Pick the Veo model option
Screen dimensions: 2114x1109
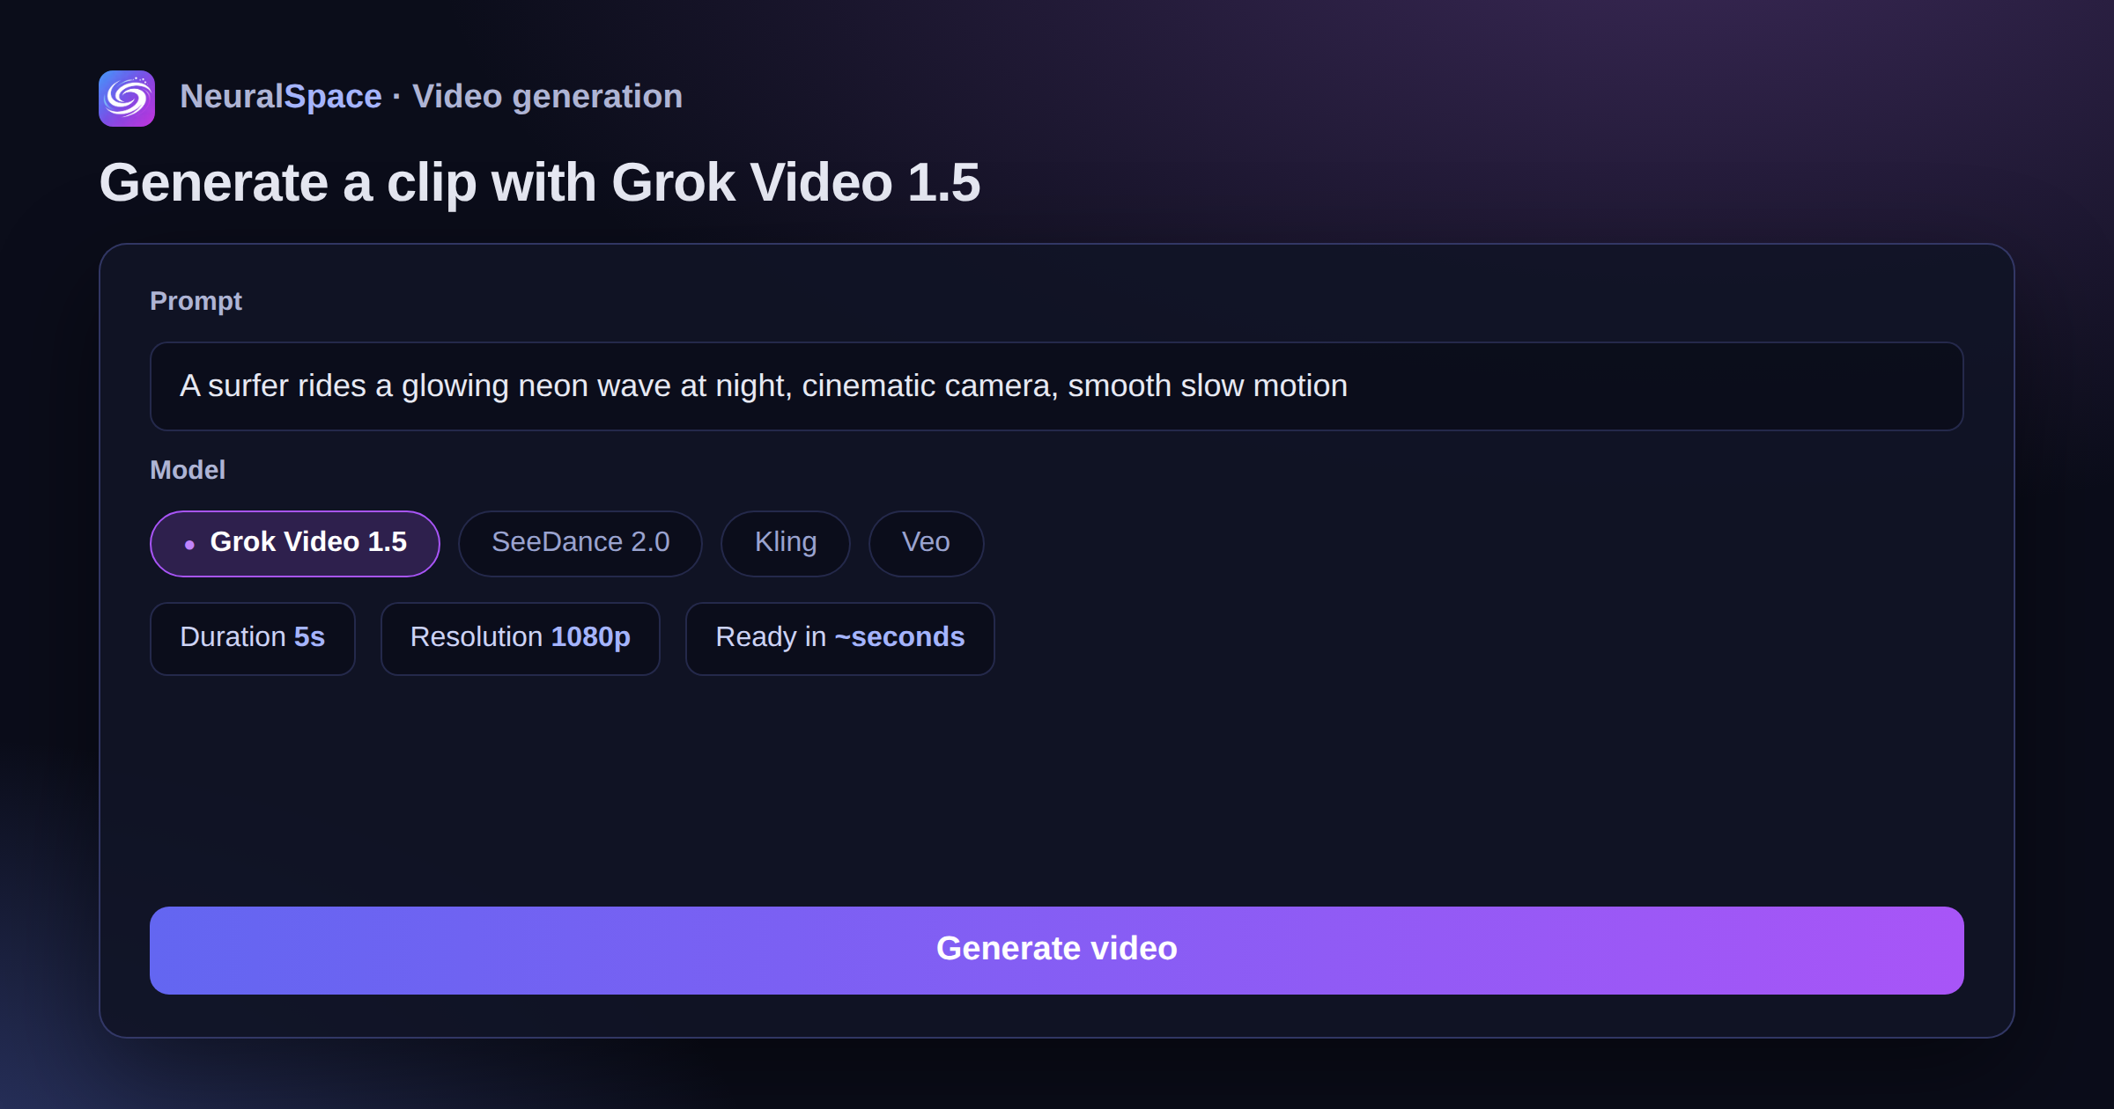tap(926, 543)
